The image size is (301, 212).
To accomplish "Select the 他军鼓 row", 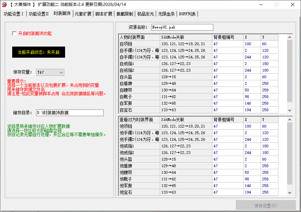I will point(198,186).
